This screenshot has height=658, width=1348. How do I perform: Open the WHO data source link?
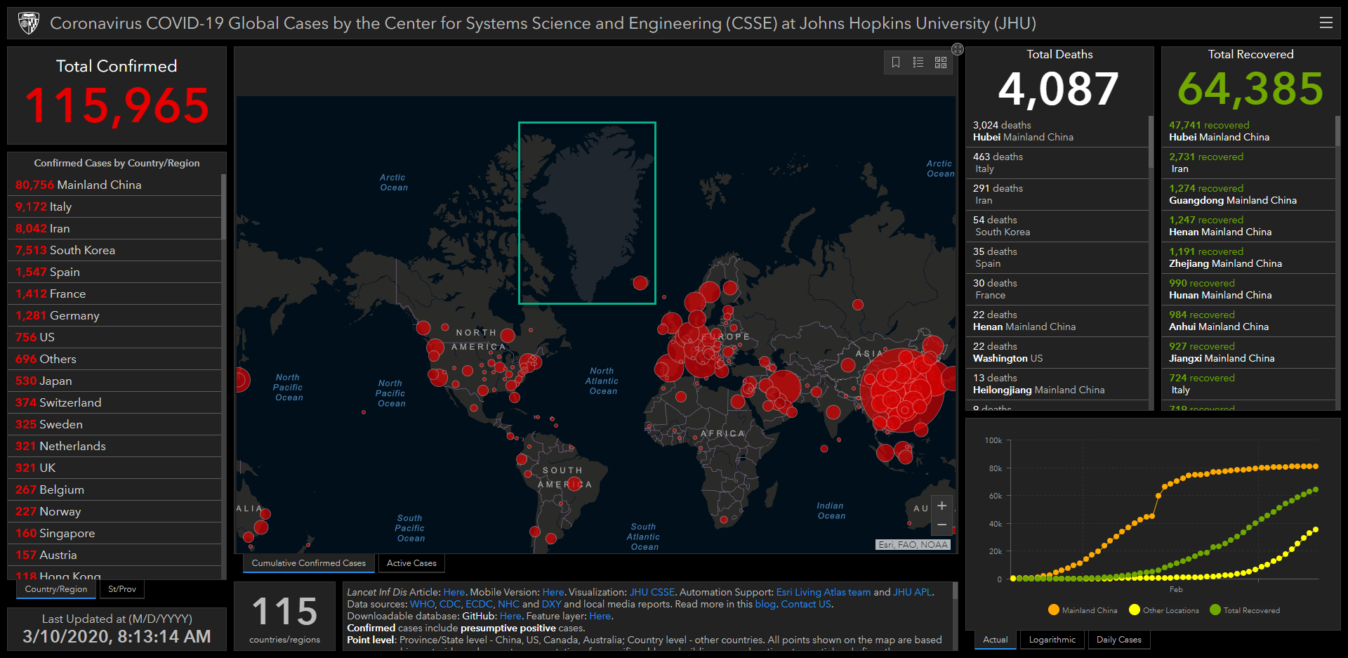(422, 605)
